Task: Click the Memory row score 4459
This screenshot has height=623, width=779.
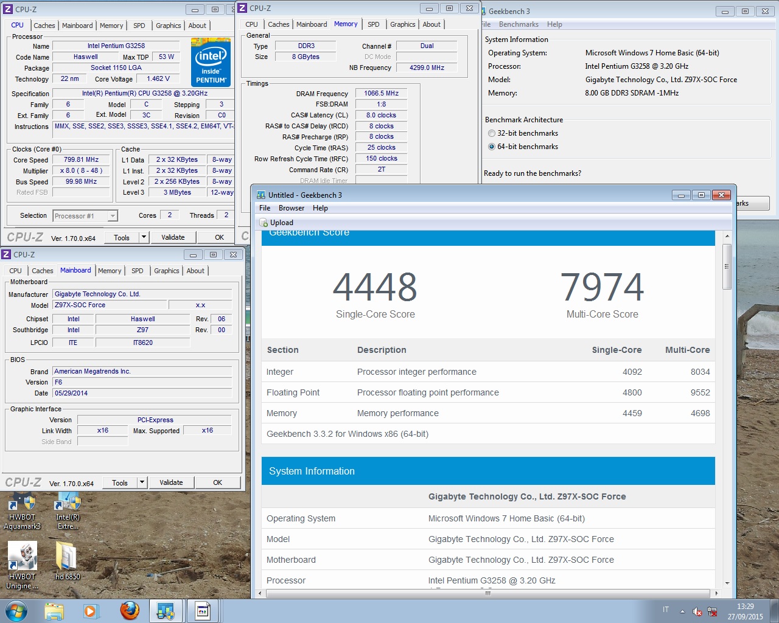Action: (632, 413)
